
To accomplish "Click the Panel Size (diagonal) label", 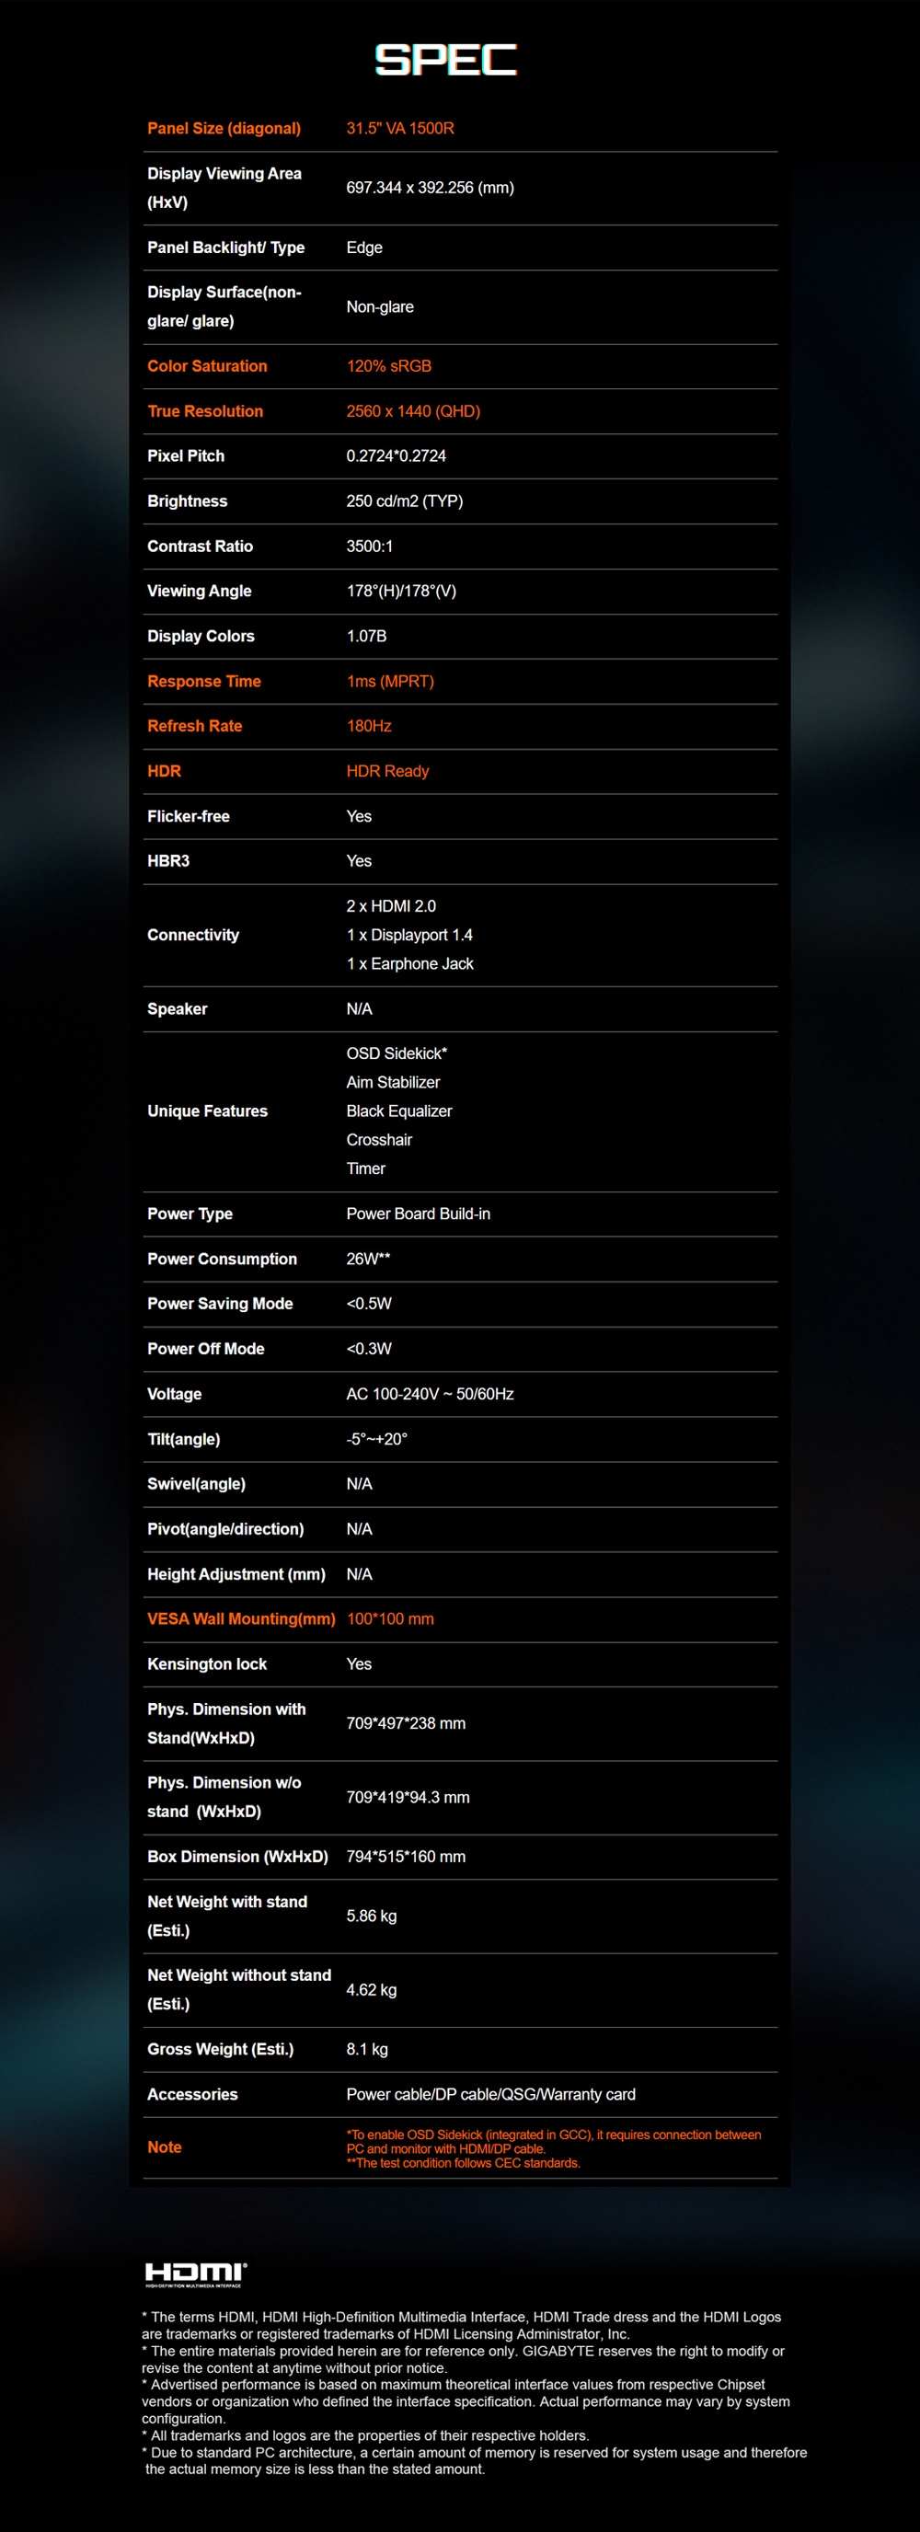I will pos(224,129).
